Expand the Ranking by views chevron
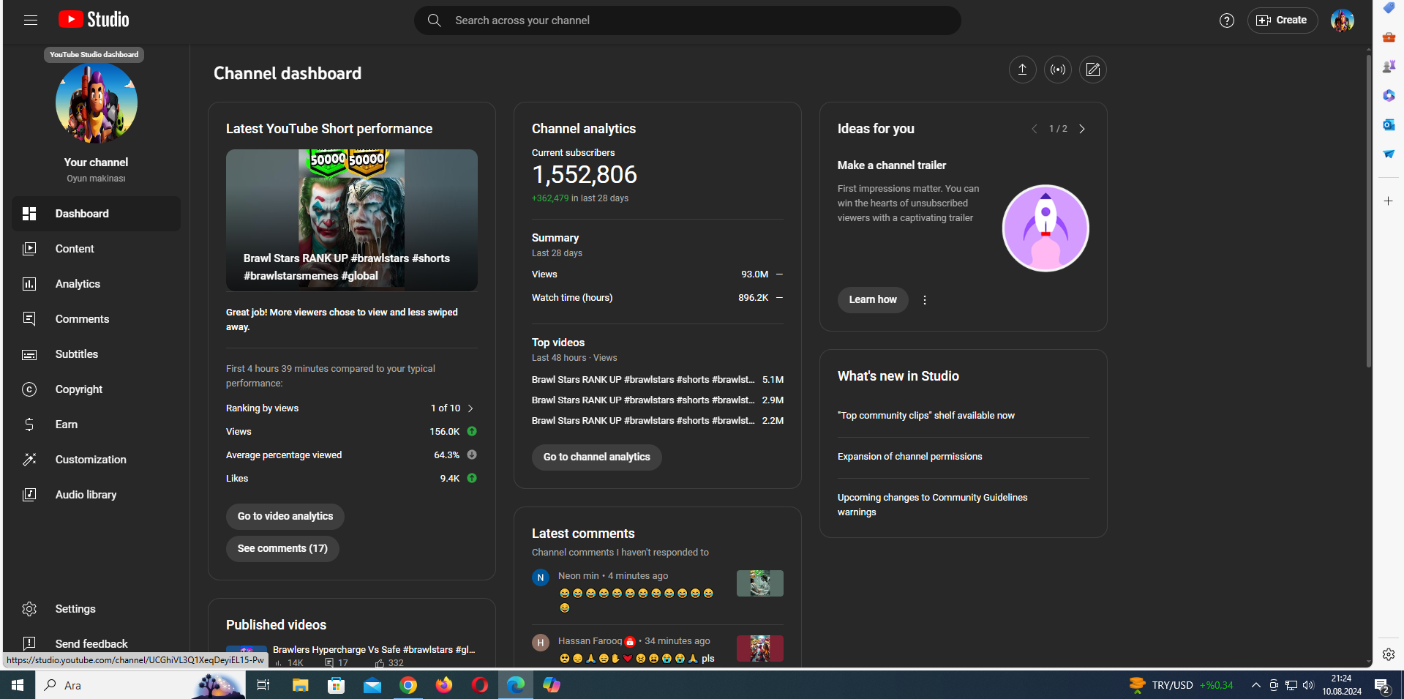 (470, 408)
